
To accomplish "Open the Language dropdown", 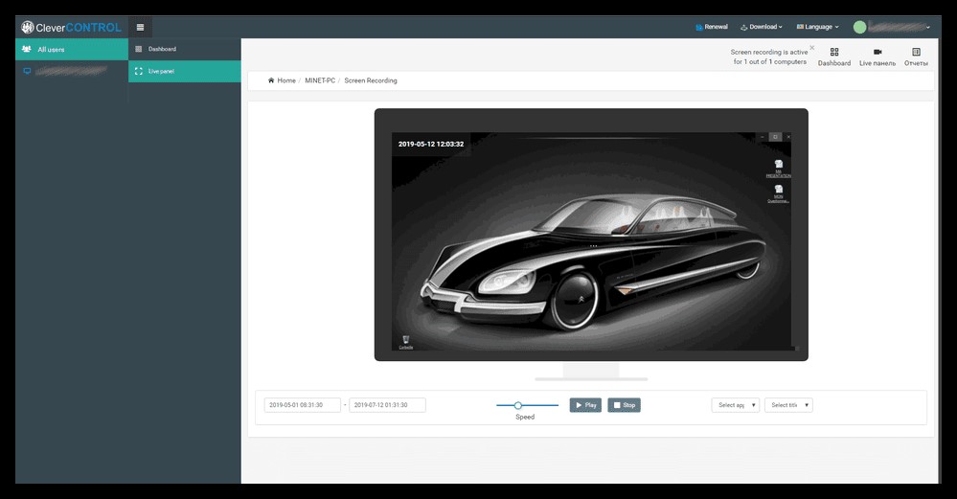I will pos(818,27).
